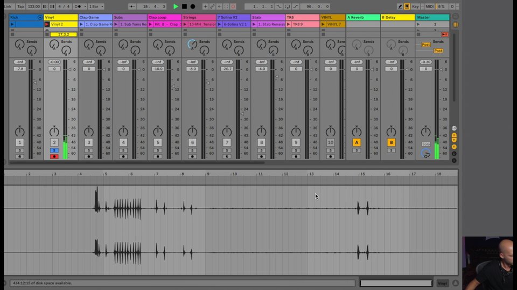Toggle Clap Game track activator 3
517x290 pixels.
pyautogui.click(x=89, y=142)
